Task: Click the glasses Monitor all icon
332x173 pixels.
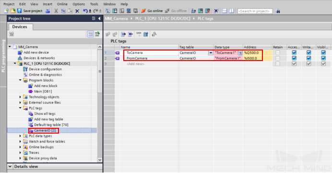Action: (139, 34)
